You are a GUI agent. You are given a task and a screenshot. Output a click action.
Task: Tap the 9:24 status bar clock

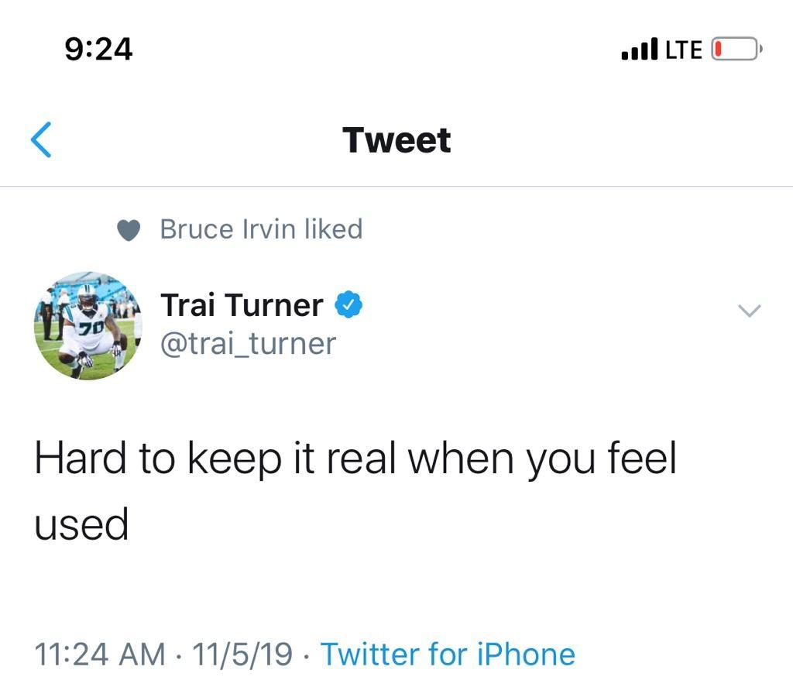tap(98, 49)
